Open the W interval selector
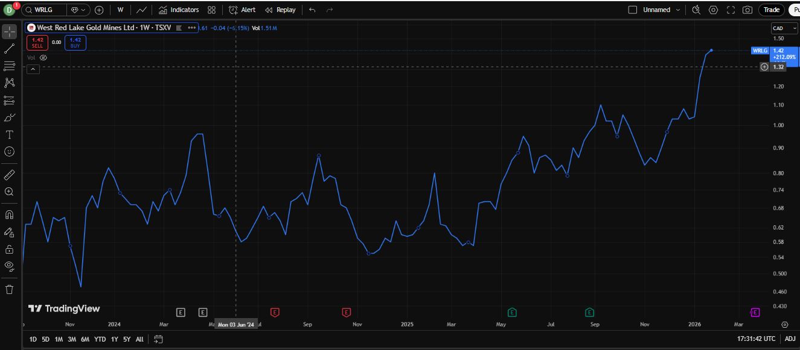Viewport: 800px width, 350px height. pyautogui.click(x=121, y=10)
